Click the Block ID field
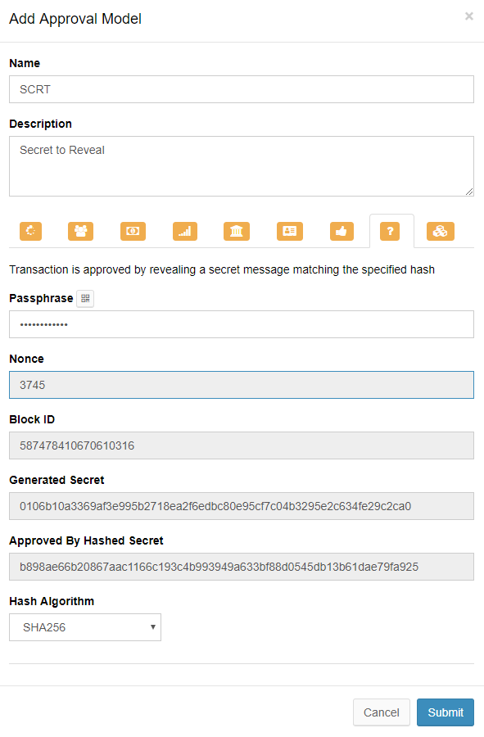This screenshot has height=737, width=484. (x=242, y=445)
